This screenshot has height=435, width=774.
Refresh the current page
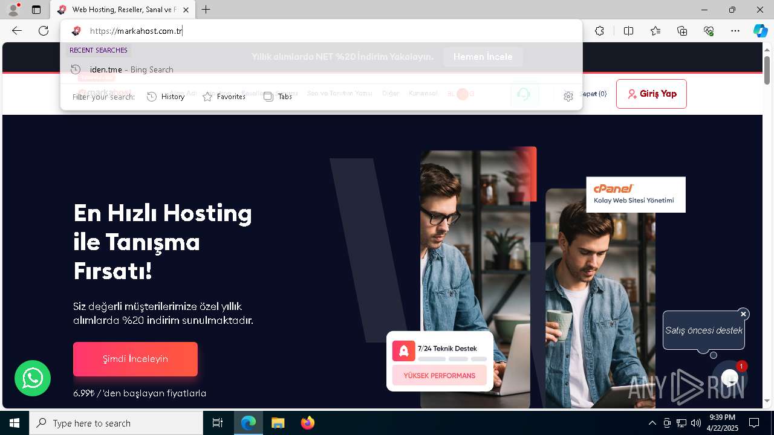44,31
